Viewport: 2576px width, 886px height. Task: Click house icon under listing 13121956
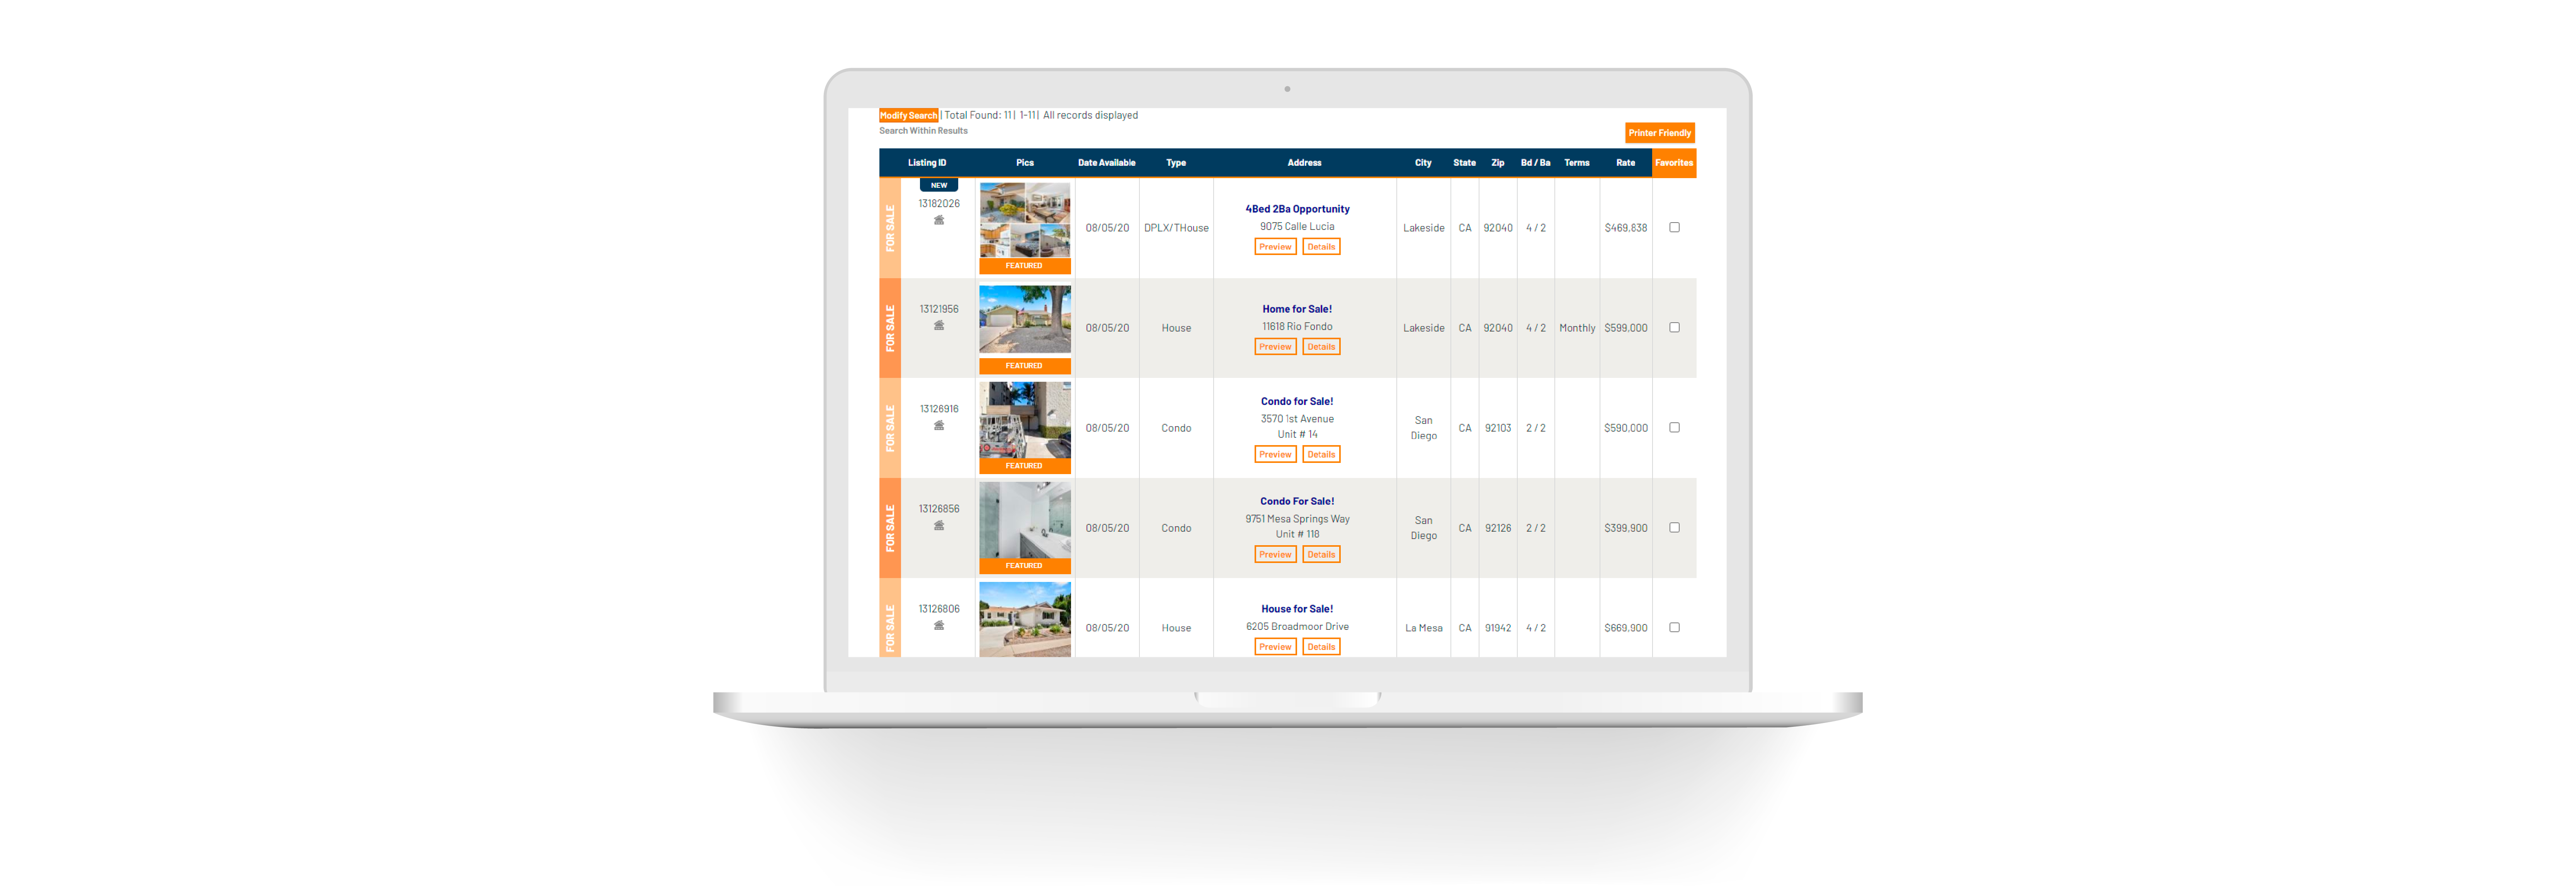coord(939,325)
